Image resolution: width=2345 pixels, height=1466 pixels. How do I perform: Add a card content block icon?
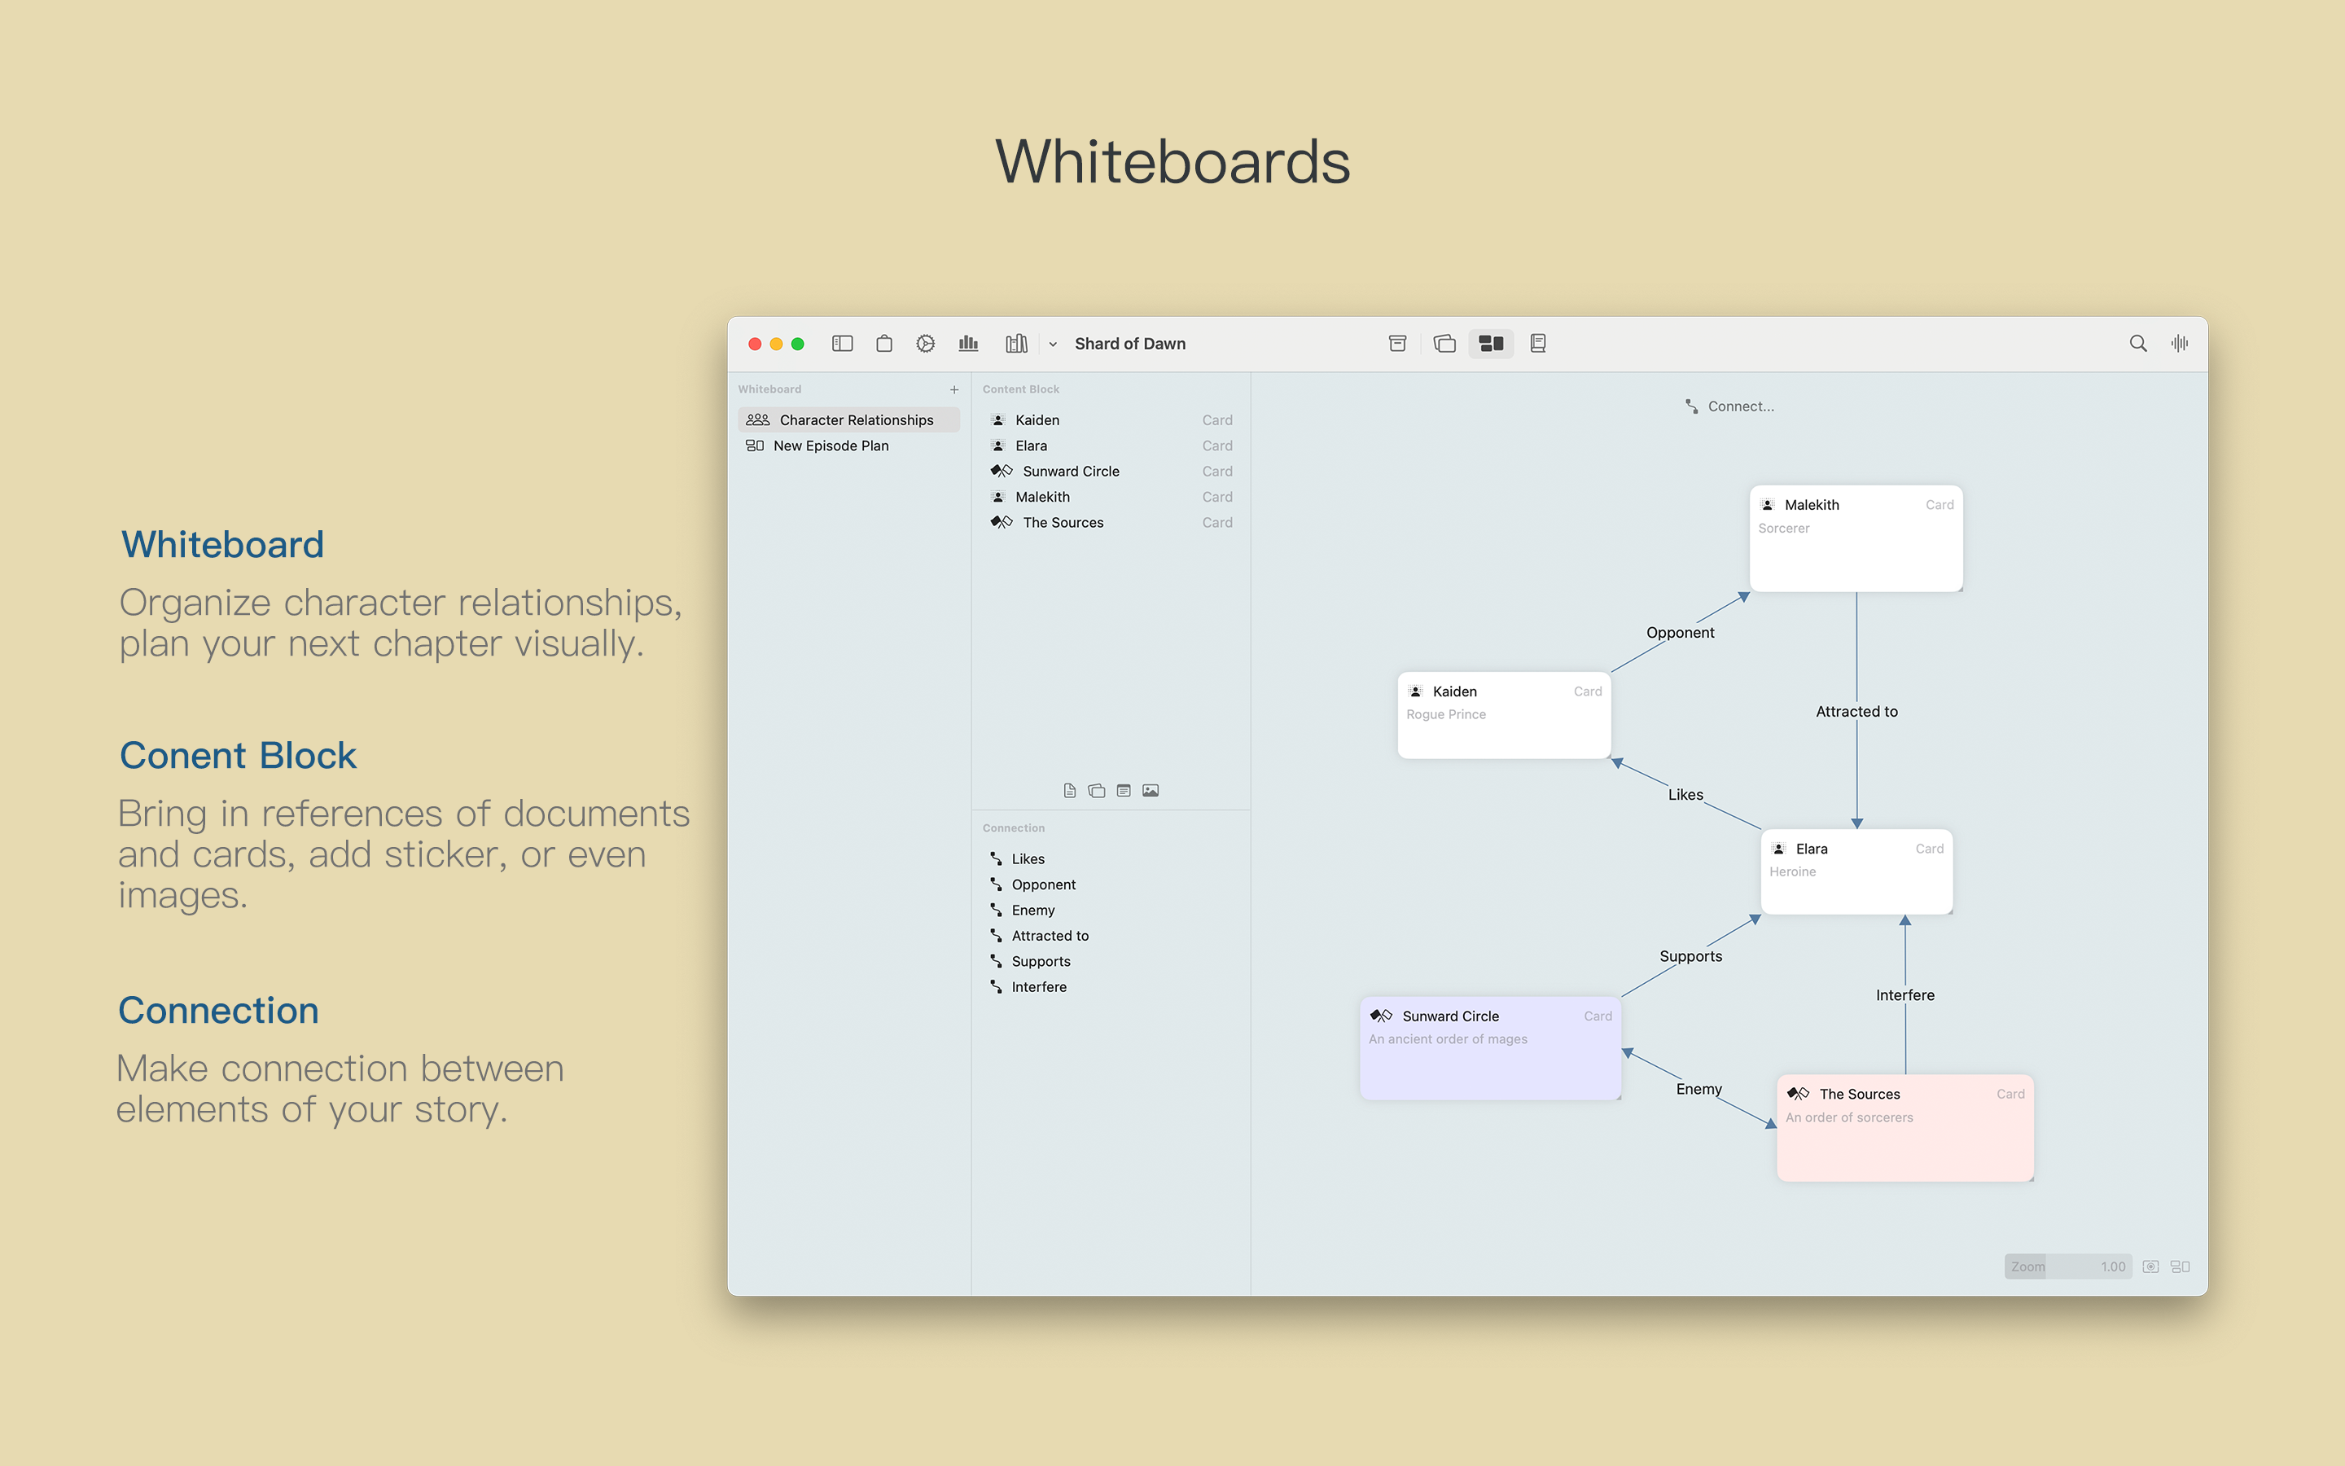[1097, 790]
